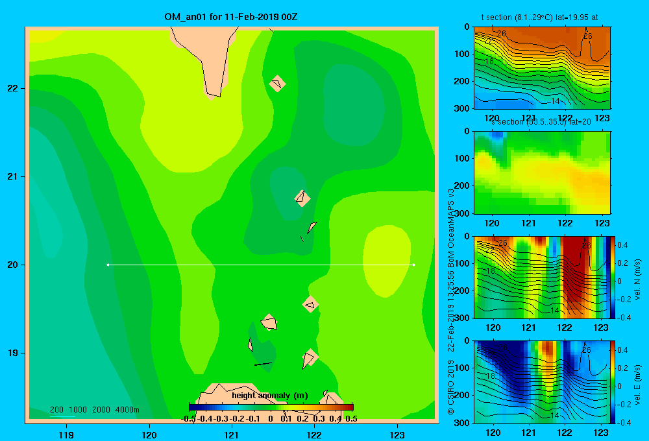Click the '200 1000 2000 4000m' depth legend
The height and width of the screenshot is (441, 649).
94,410
